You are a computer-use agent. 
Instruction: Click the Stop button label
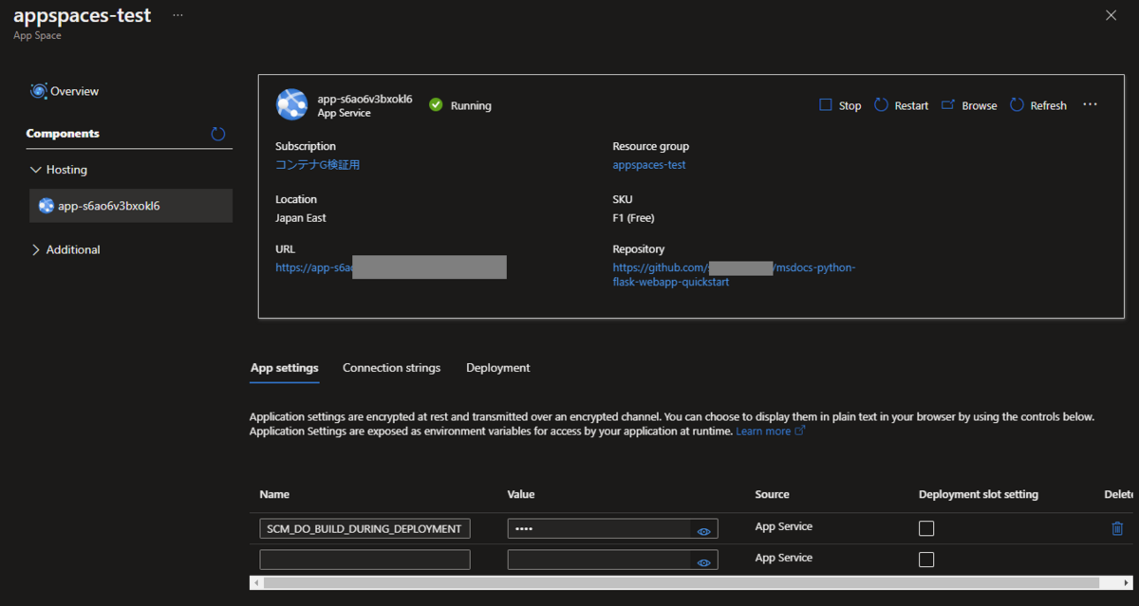click(850, 105)
